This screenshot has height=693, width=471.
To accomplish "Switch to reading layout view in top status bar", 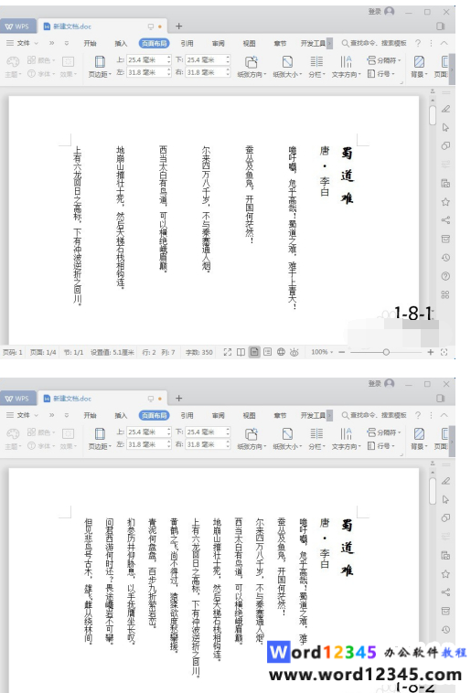I will point(241,352).
